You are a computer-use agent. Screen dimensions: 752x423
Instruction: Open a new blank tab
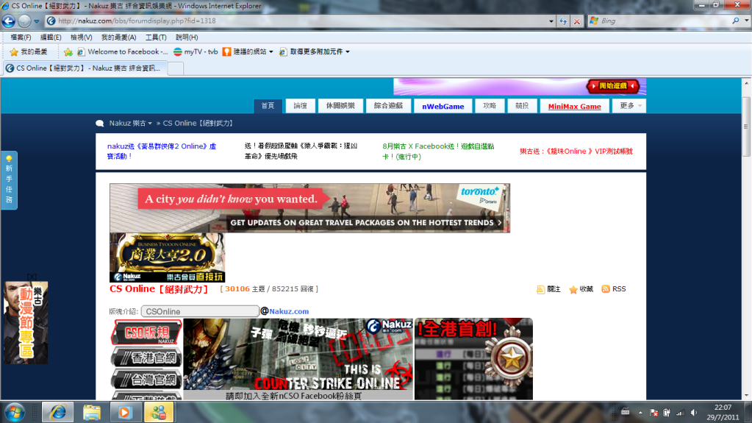pyautogui.click(x=176, y=68)
